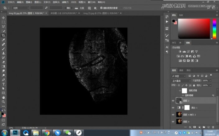The image size is (219, 136).
Task: Select the Quick Selection tool
Action: 3,31
